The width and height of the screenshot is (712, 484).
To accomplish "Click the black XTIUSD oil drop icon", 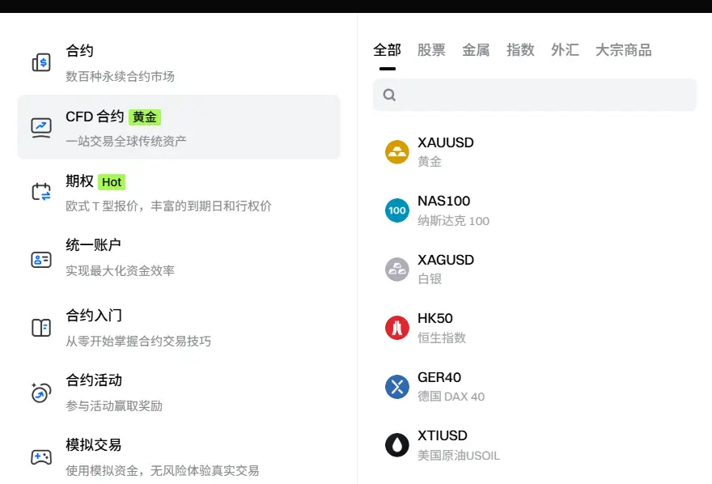I will click(x=397, y=445).
